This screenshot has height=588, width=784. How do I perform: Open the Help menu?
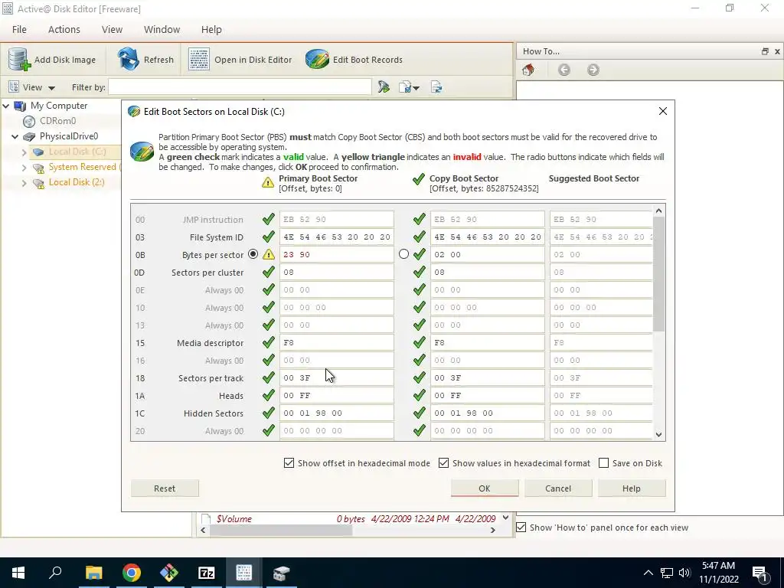[211, 30]
